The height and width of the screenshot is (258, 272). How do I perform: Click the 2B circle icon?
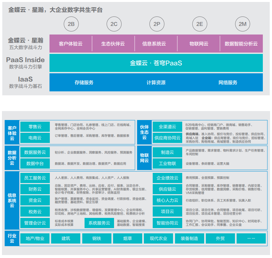[x=71, y=24]
